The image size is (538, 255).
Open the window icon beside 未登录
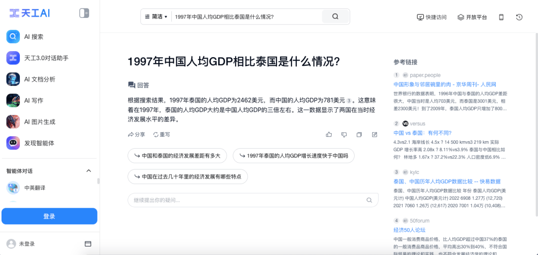[88, 244]
